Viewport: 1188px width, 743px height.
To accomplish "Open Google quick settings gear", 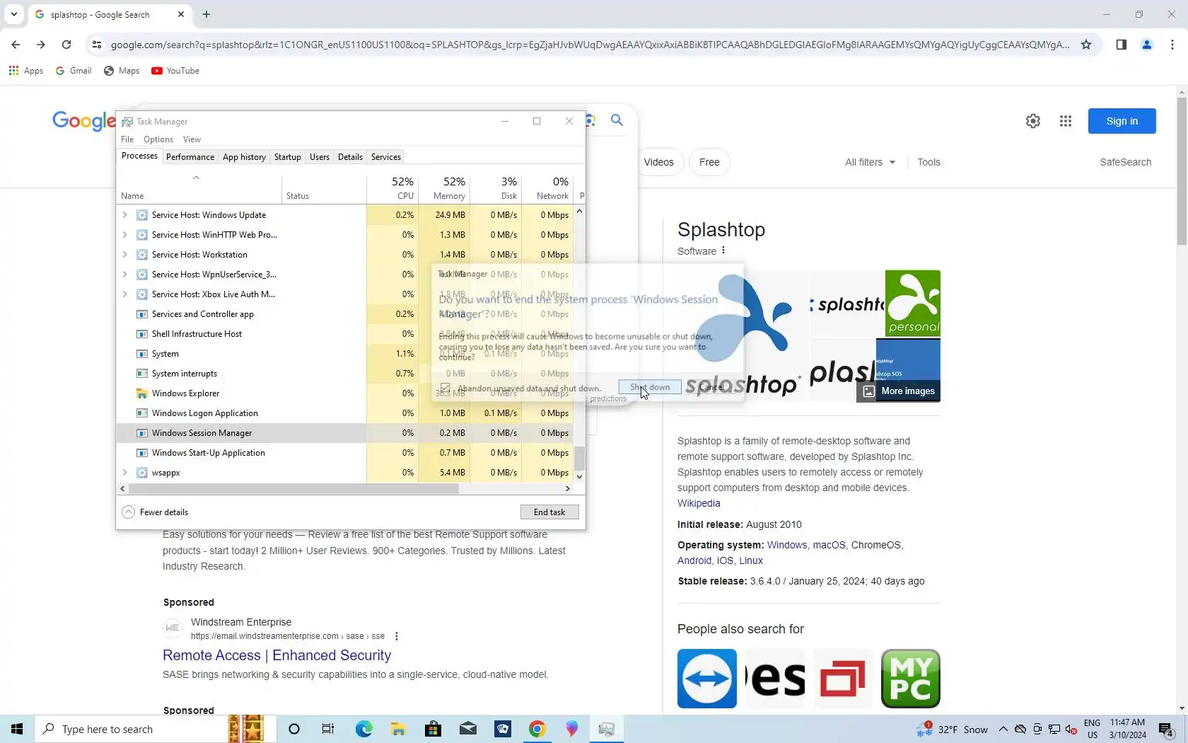I will 1032,121.
